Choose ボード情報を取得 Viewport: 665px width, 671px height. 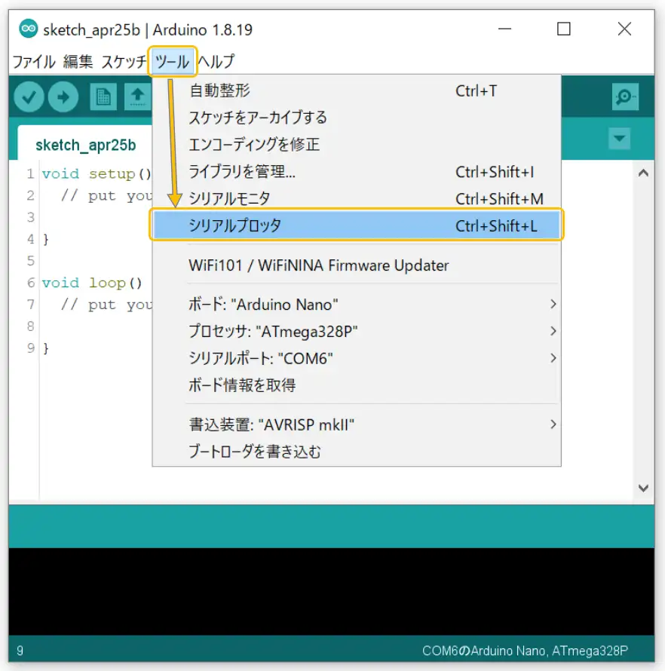click(x=357, y=385)
